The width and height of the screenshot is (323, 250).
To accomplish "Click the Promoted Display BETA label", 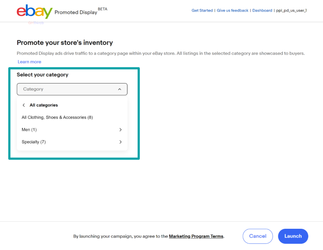I will tap(81, 12).
